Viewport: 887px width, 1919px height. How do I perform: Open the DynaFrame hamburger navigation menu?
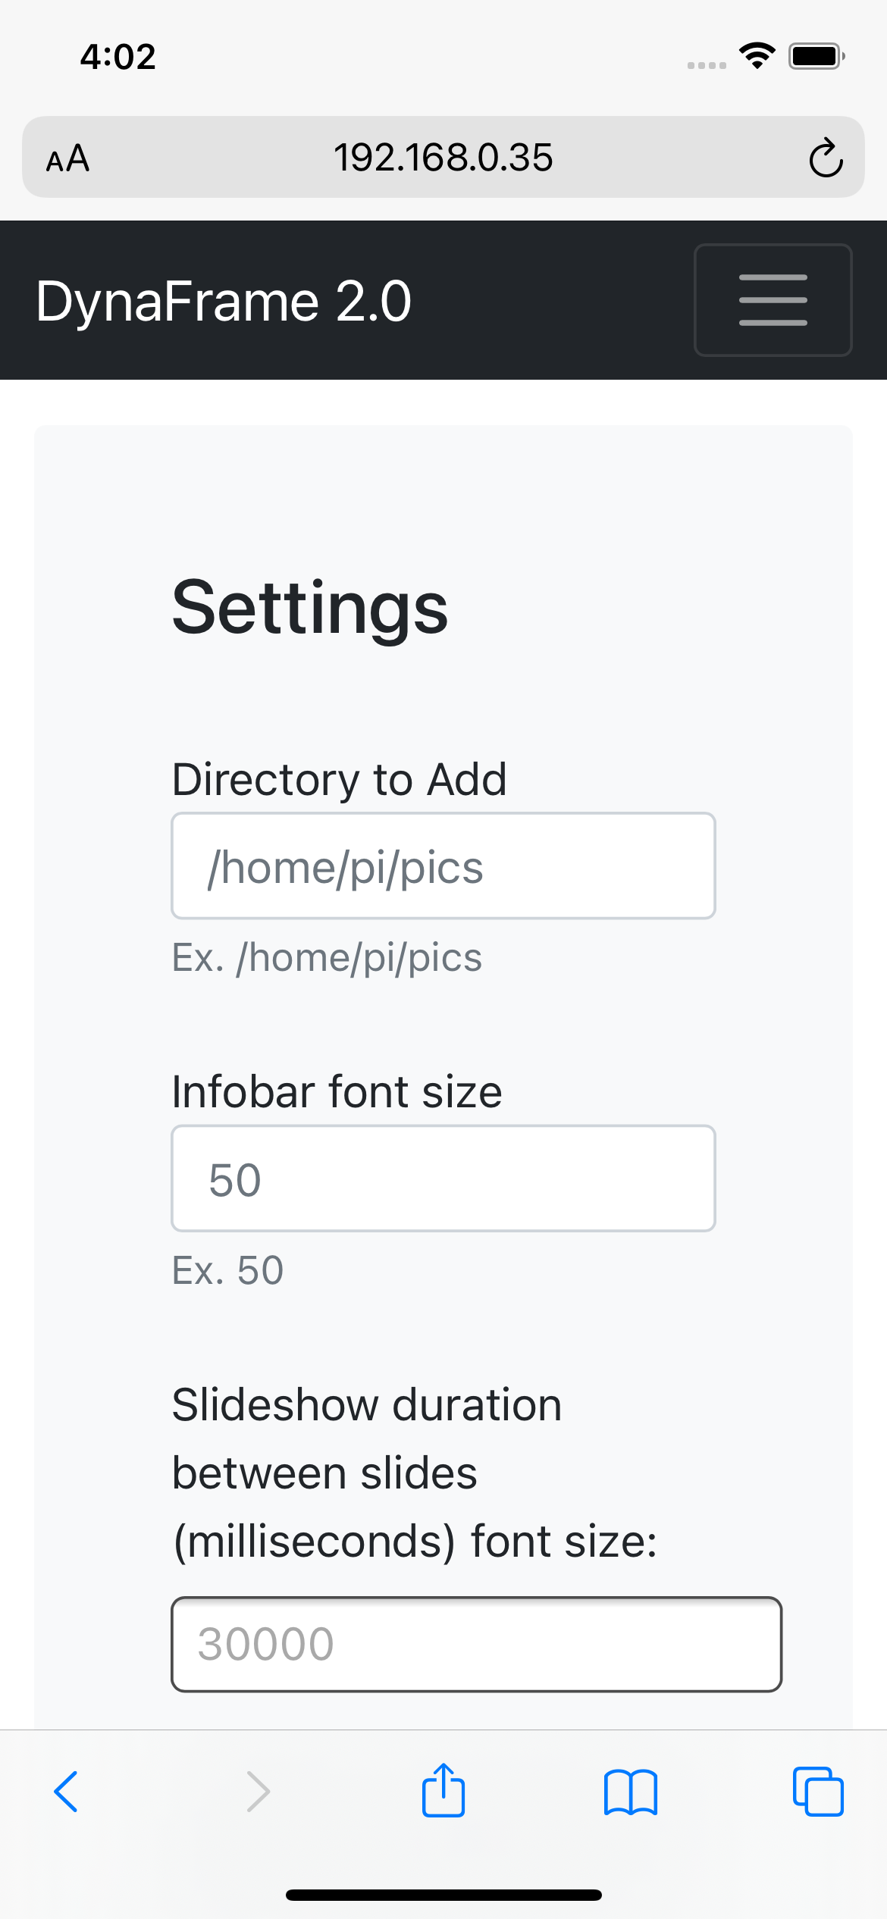pyautogui.click(x=773, y=300)
